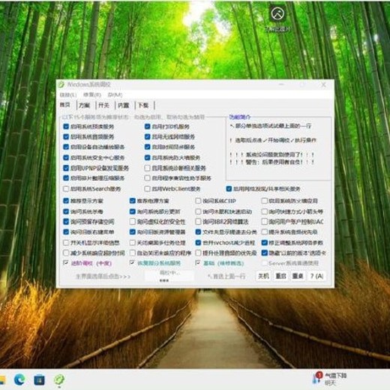Click the green tuning app taskbar icon
The width and height of the screenshot is (390, 390).
pos(59,379)
